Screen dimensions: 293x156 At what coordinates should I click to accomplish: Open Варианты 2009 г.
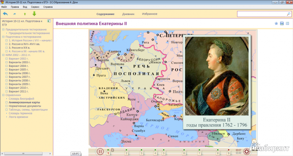click(19, 84)
